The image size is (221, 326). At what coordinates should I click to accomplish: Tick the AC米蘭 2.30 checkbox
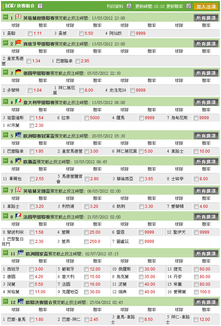coord(32,125)
